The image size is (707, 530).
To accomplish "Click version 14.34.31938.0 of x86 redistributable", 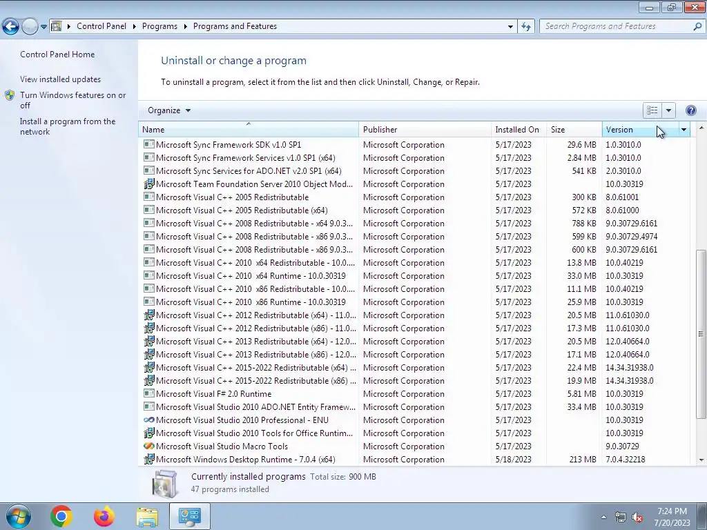I will point(630,380).
